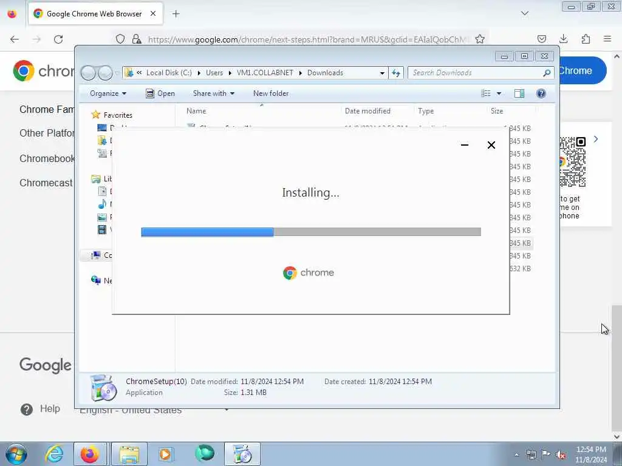
Task: Open the Firefox extensions puzzle icon
Action: pyautogui.click(x=586, y=39)
